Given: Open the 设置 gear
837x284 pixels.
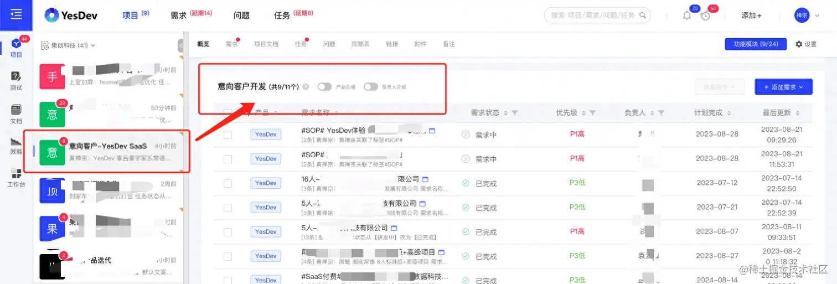Looking at the screenshot, I should click(x=806, y=44).
